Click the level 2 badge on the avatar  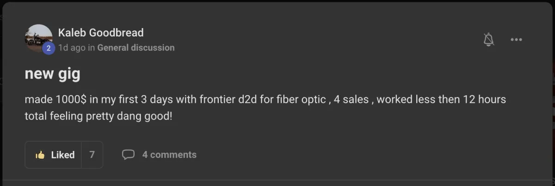(49, 48)
